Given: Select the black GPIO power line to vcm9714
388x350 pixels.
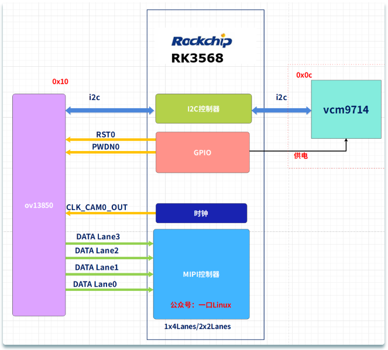Looking at the screenshot, I should pyautogui.click(x=298, y=151).
